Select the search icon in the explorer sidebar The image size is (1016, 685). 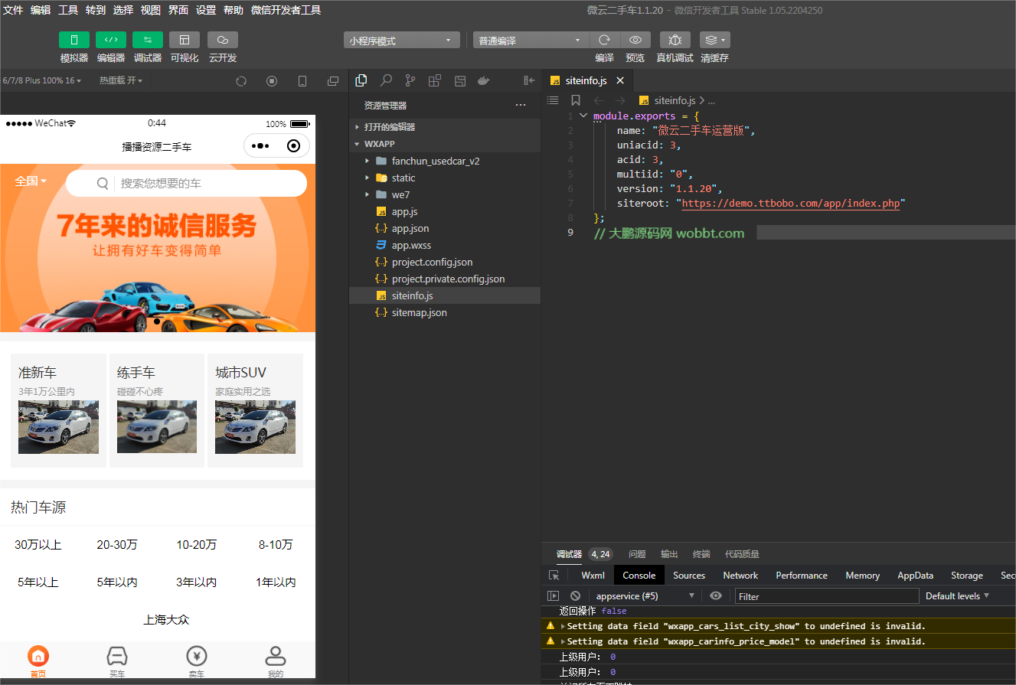(385, 80)
